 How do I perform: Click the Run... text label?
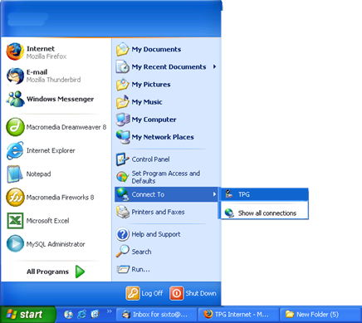click(x=140, y=269)
